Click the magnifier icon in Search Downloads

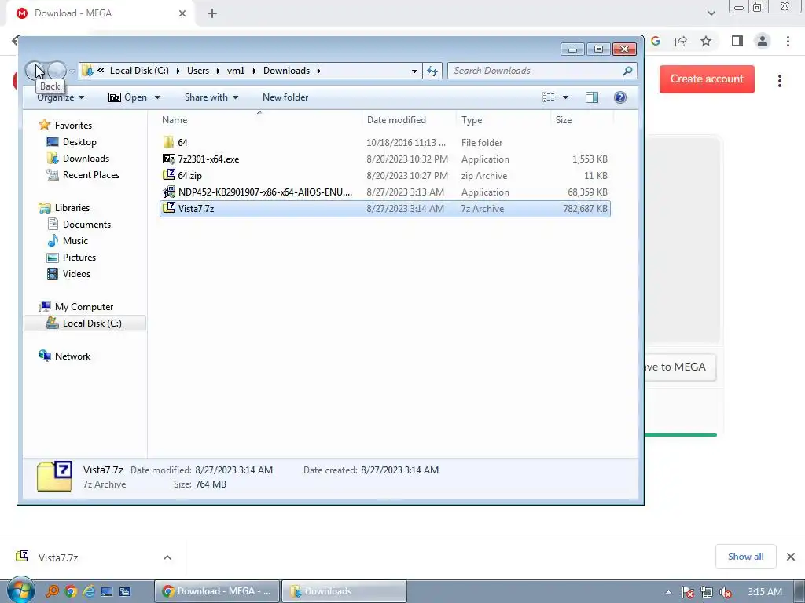(x=627, y=71)
